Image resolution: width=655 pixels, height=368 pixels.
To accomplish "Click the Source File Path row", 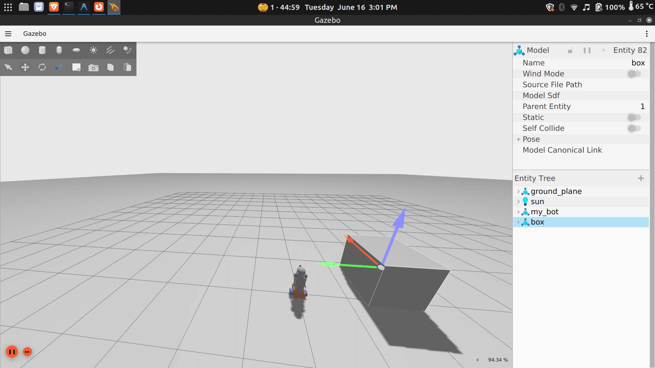I will pos(581,85).
